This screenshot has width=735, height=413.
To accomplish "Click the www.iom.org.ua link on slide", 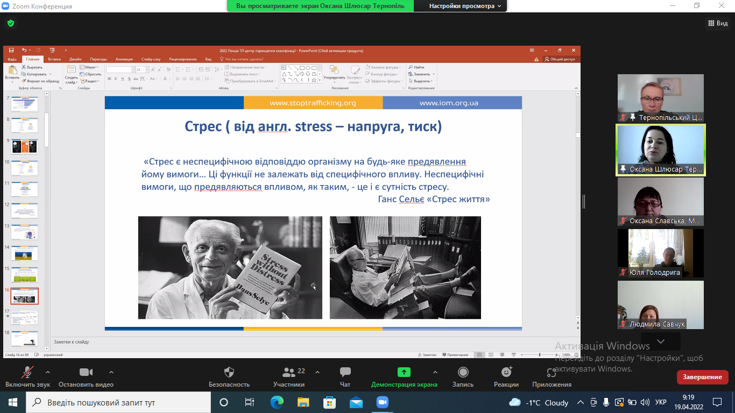I will coord(449,103).
